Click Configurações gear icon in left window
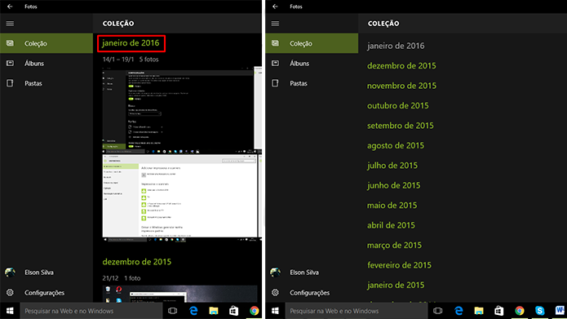This screenshot has width=567, height=319. (x=10, y=292)
